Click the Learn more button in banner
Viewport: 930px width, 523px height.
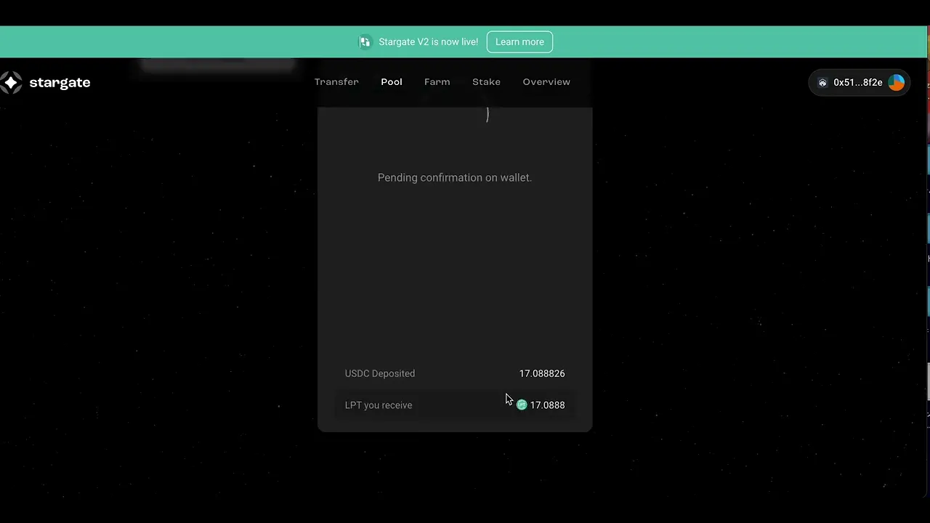(x=519, y=42)
